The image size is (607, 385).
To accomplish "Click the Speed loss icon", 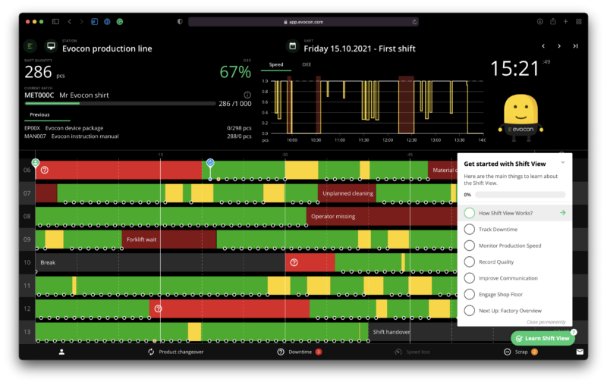I will (x=398, y=352).
